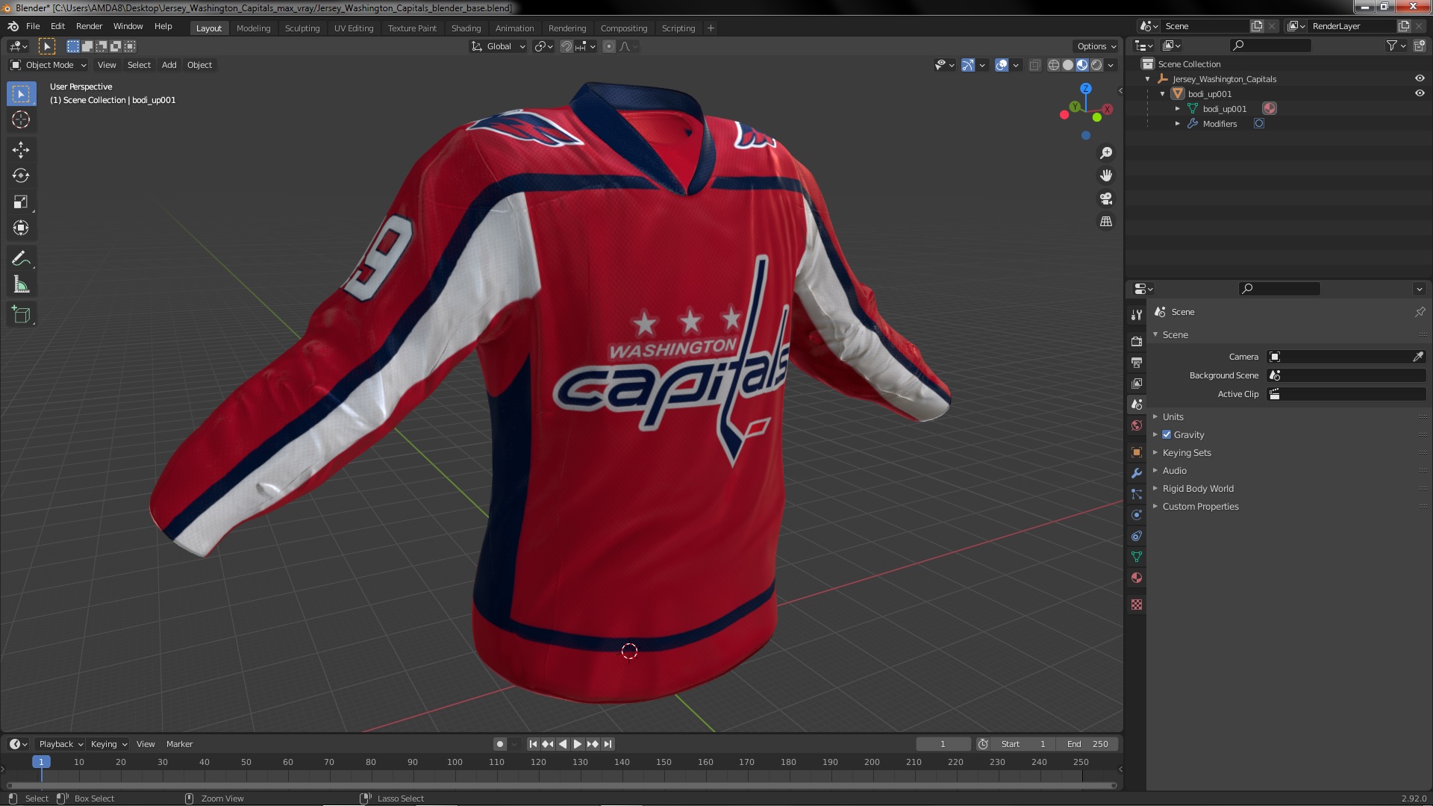Select the Add Cube tool
The height and width of the screenshot is (806, 1433).
[21, 315]
